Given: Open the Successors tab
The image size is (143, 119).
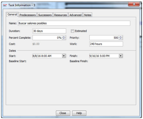Looking at the screenshot, I should click(45, 15).
